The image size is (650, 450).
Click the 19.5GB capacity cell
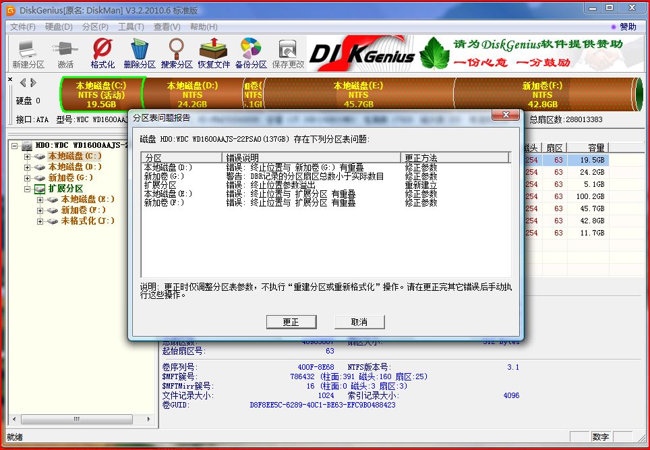point(588,160)
